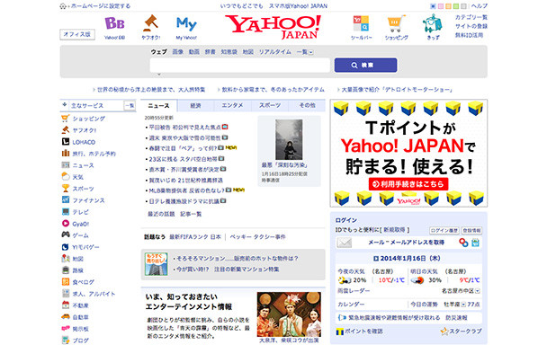The width and height of the screenshot is (547, 345).
Task: Click the 天気 weather icon in the sidebar
Action: [66, 176]
